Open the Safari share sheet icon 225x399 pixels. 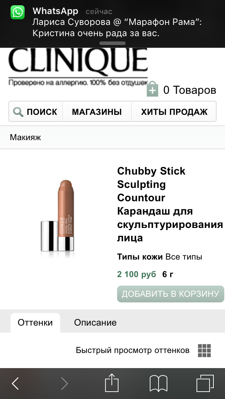coord(112,382)
